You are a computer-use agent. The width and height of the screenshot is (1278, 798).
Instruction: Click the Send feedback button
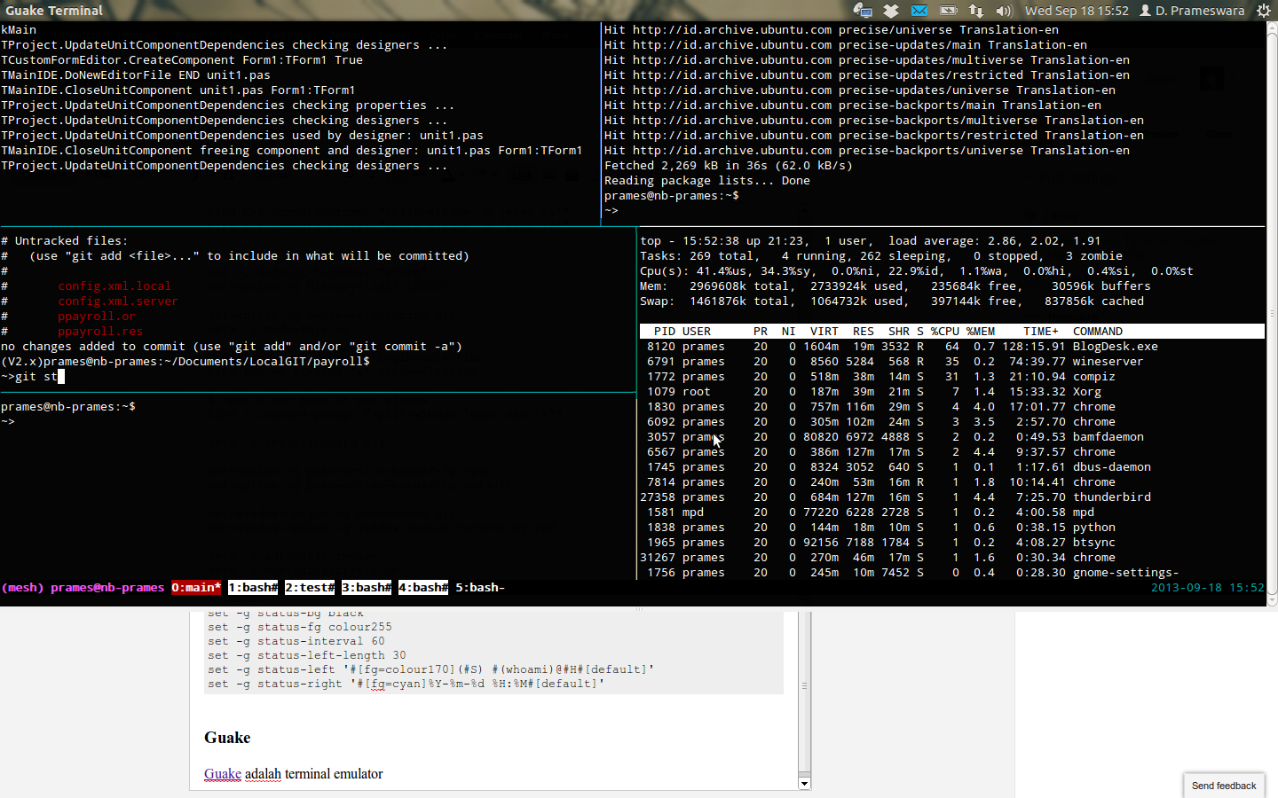(1224, 786)
